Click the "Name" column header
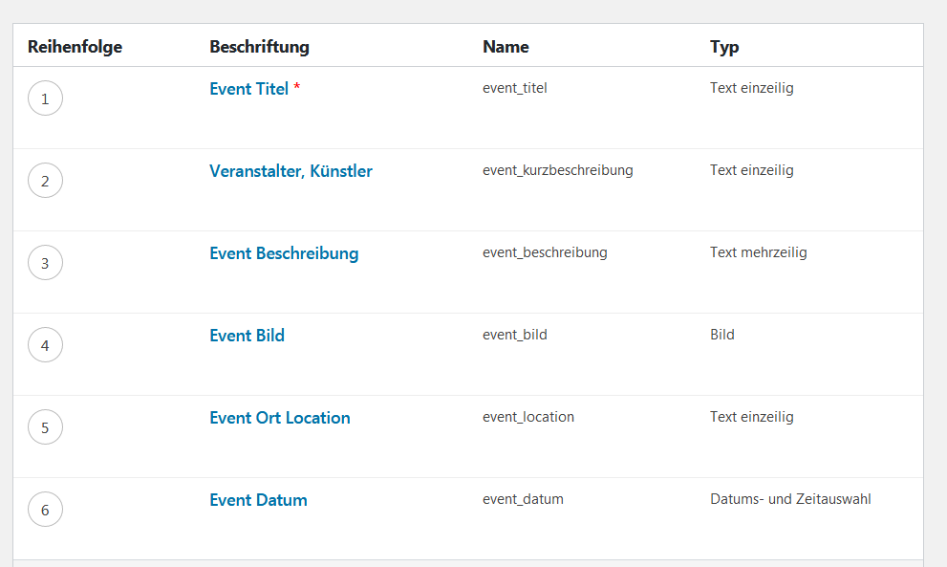Screen dimensions: 947x567 coord(506,46)
